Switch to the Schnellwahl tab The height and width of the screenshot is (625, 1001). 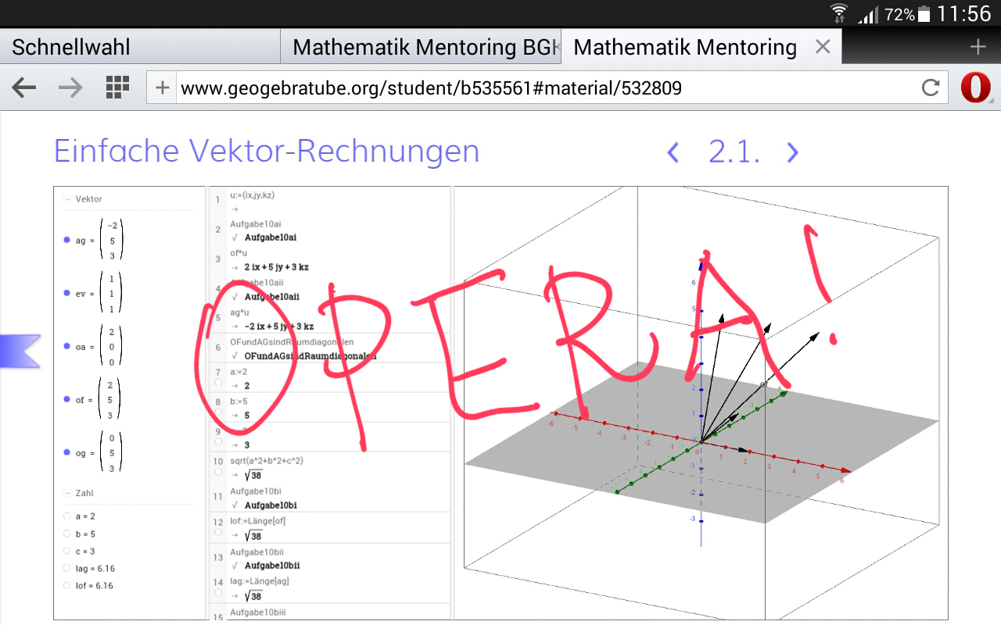140,48
